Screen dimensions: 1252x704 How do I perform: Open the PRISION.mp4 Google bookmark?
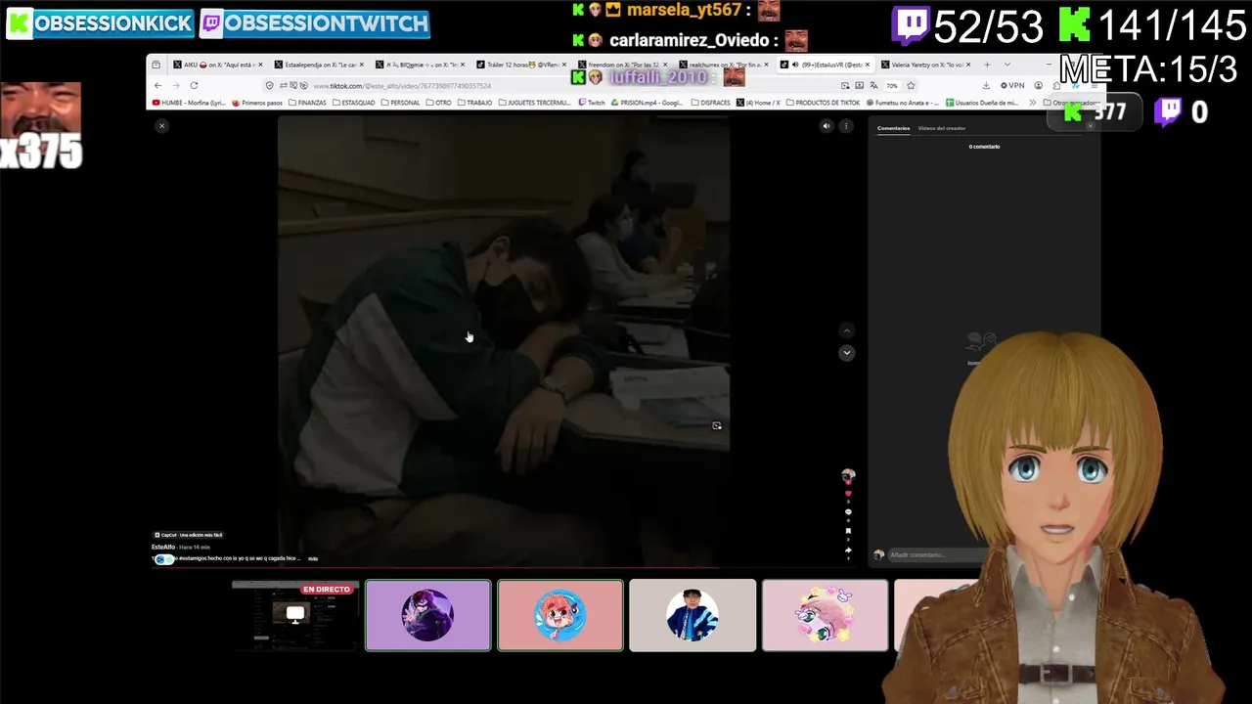click(648, 103)
